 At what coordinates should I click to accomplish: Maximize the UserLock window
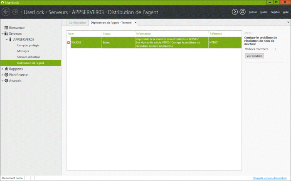[x=276, y=2]
